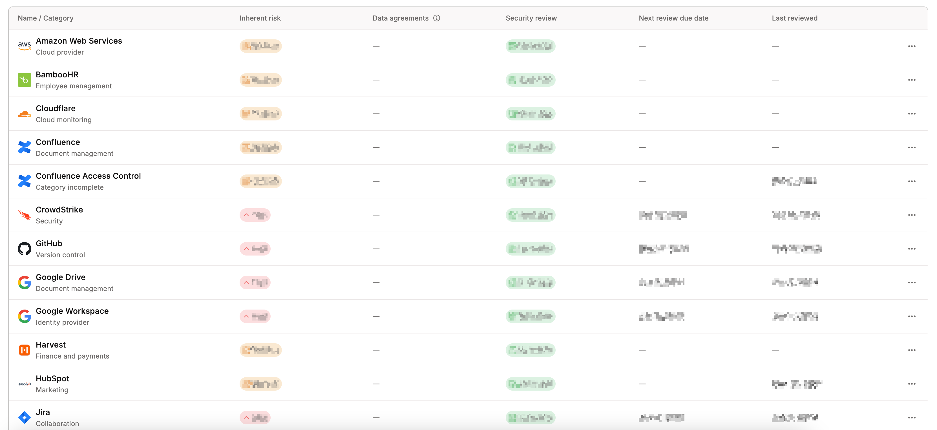Open the Google Workspace vendor name link
Image resolution: width=937 pixels, height=430 pixels.
point(72,311)
